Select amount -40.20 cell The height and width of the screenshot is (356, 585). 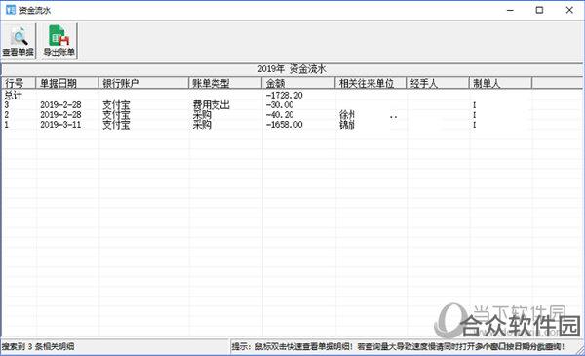[x=280, y=114]
